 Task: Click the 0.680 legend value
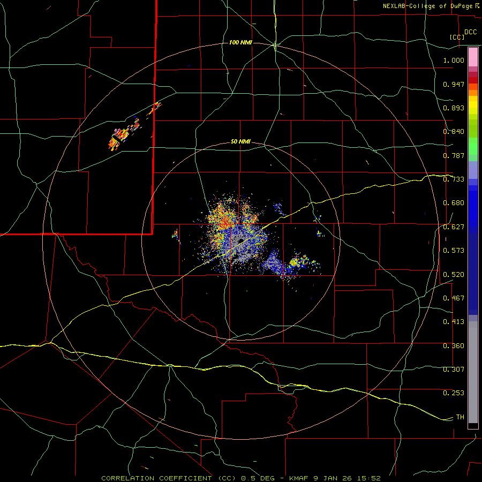pyautogui.click(x=454, y=203)
